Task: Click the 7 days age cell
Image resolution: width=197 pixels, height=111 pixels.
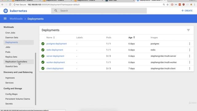Action: pyautogui.click(x=131, y=68)
